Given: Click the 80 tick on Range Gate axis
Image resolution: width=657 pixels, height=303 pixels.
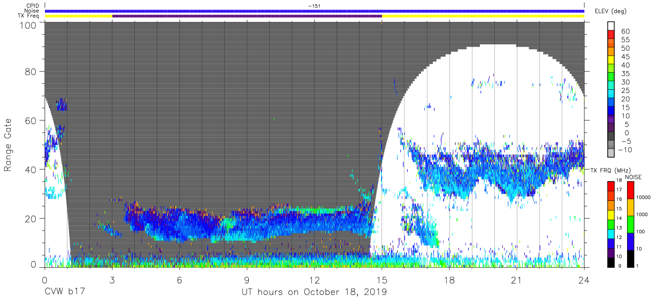Looking at the screenshot, I should (32, 72).
